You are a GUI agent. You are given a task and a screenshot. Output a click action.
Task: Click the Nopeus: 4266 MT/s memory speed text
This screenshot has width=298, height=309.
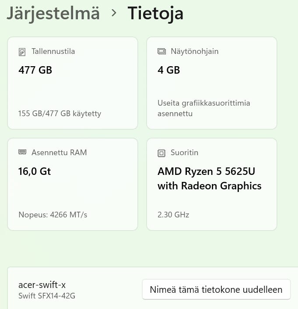coord(53,215)
